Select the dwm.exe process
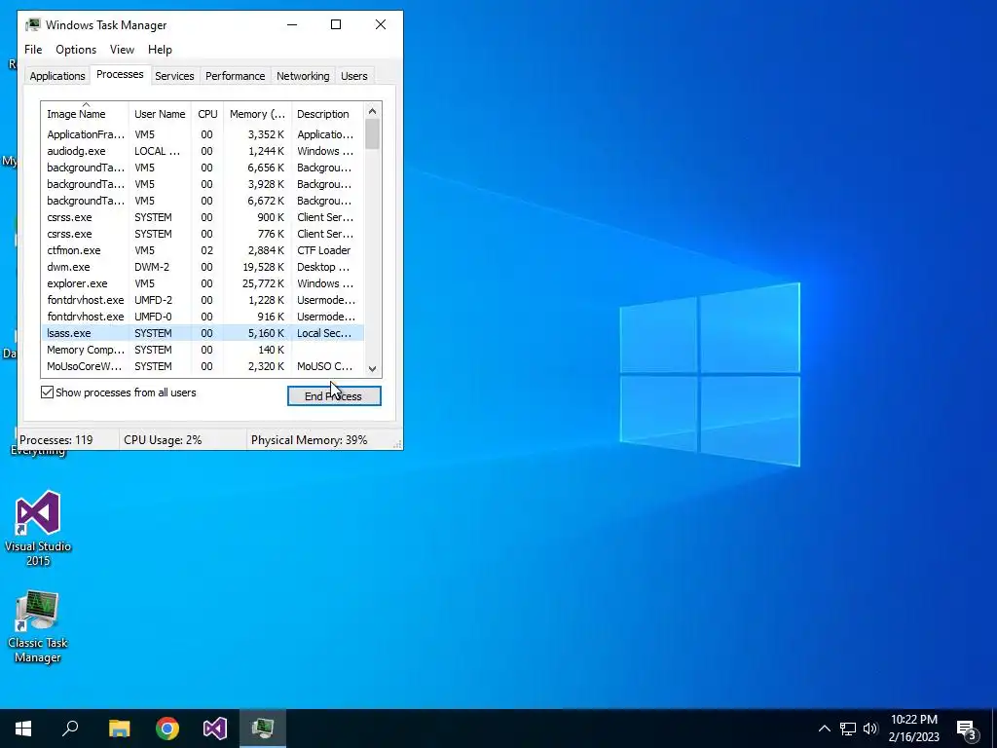 tap(203, 267)
